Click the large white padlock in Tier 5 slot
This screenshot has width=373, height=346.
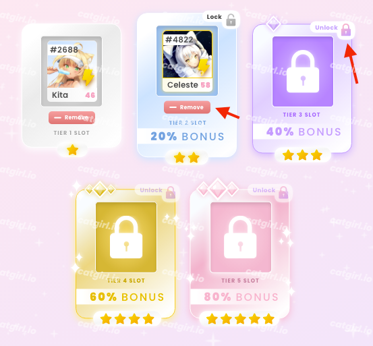(240, 237)
